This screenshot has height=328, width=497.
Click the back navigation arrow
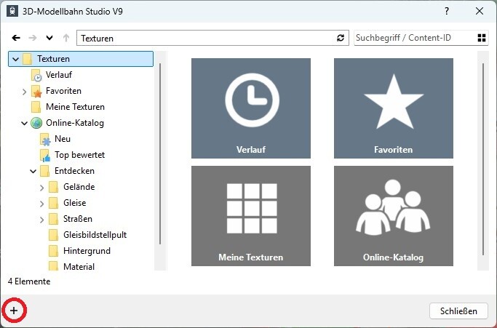16,38
